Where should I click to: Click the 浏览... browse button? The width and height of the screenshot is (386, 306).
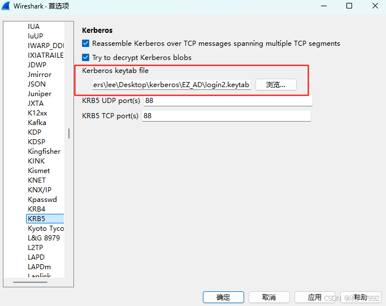tap(276, 85)
